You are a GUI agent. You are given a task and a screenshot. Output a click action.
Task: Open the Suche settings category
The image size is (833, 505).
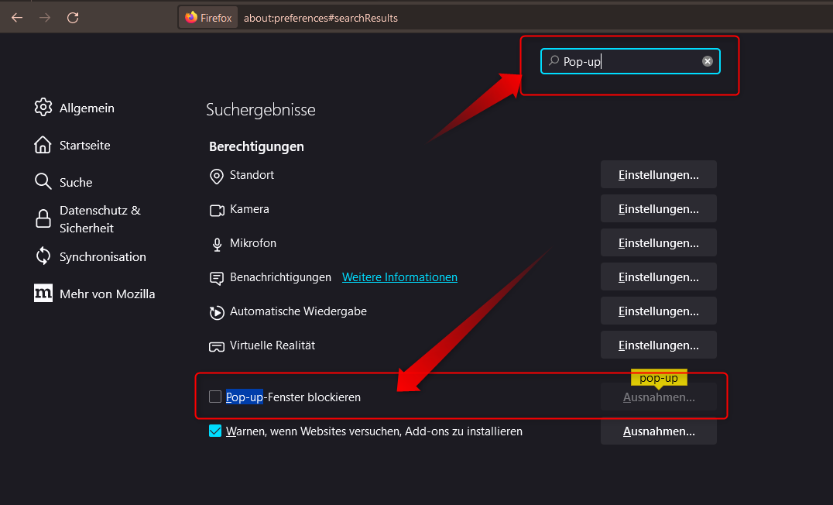(76, 182)
